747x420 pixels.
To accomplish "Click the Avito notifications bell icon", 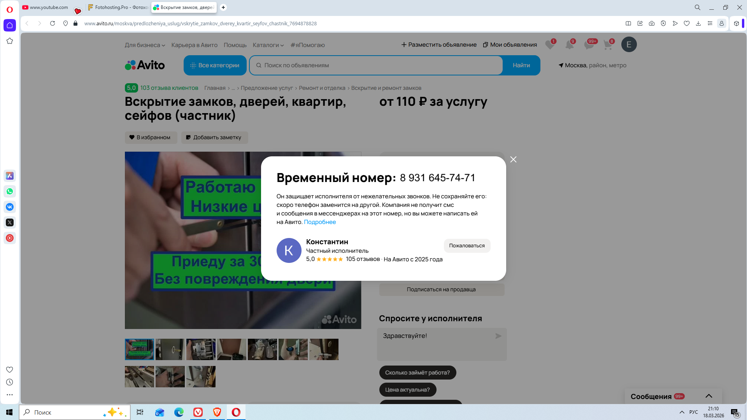I will tap(569, 45).
